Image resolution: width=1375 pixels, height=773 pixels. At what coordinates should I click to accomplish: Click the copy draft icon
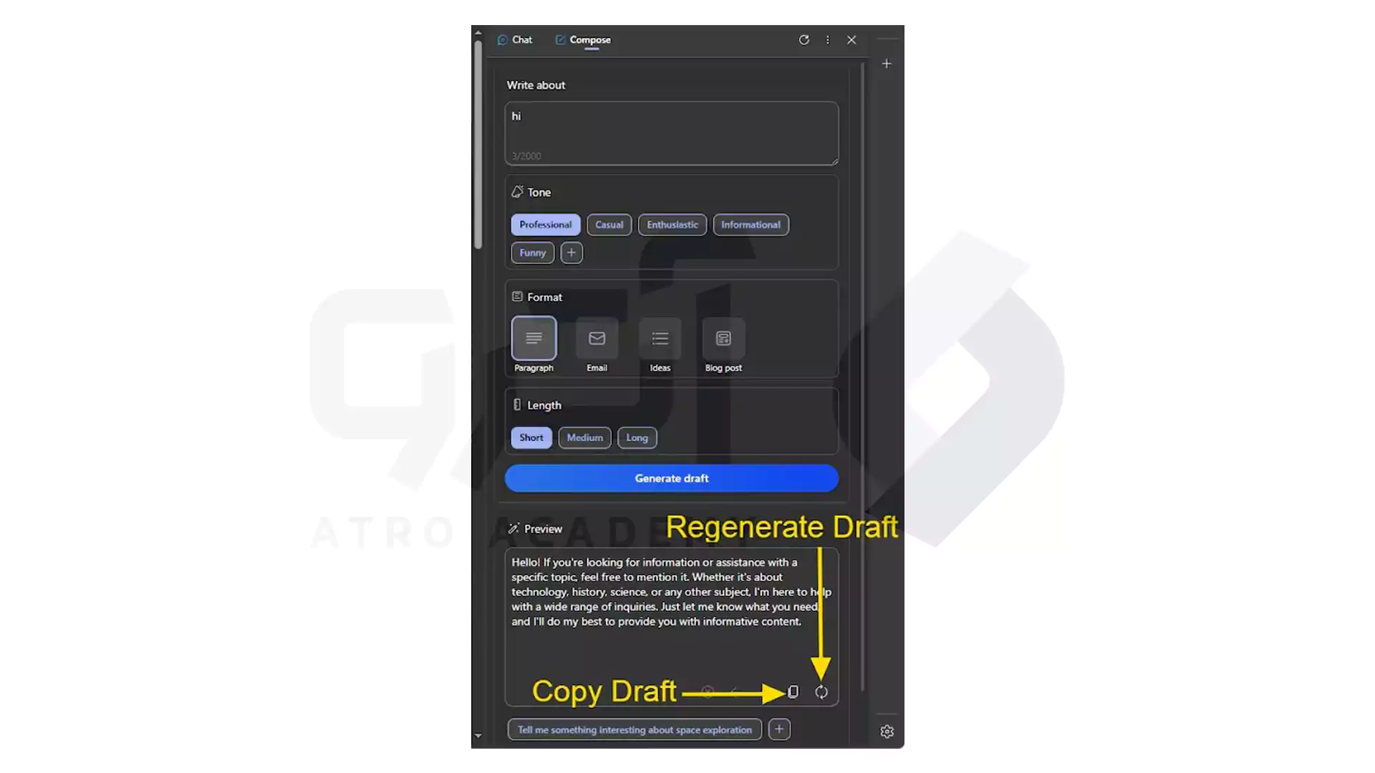792,692
